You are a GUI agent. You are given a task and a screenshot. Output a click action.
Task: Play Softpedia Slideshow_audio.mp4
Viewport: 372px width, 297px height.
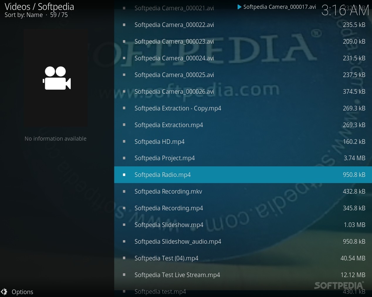pyautogui.click(x=243, y=242)
